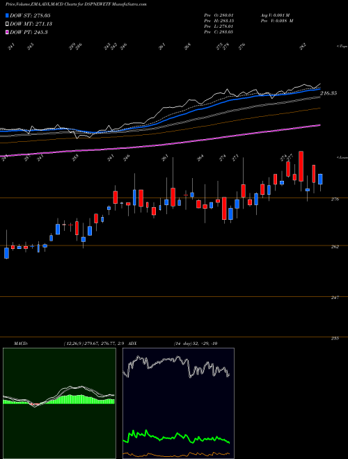
Task: Click the ADX indicator label
Action: pos(132,344)
